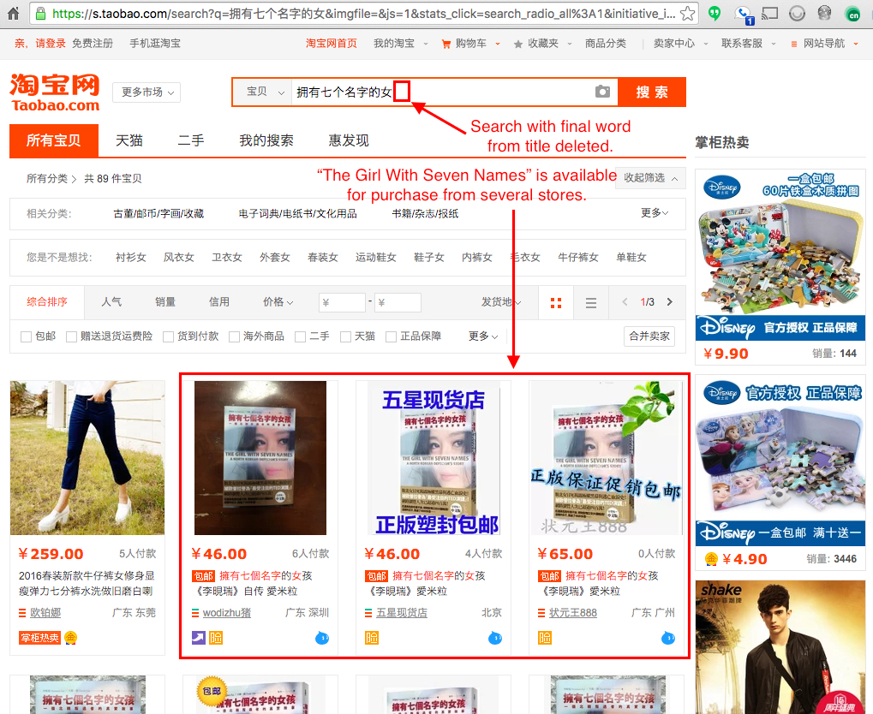Image resolution: width=873 pixels, height=714 pixels.
Task: Click the 免费注册 link
Action: [x=93, y=44]
